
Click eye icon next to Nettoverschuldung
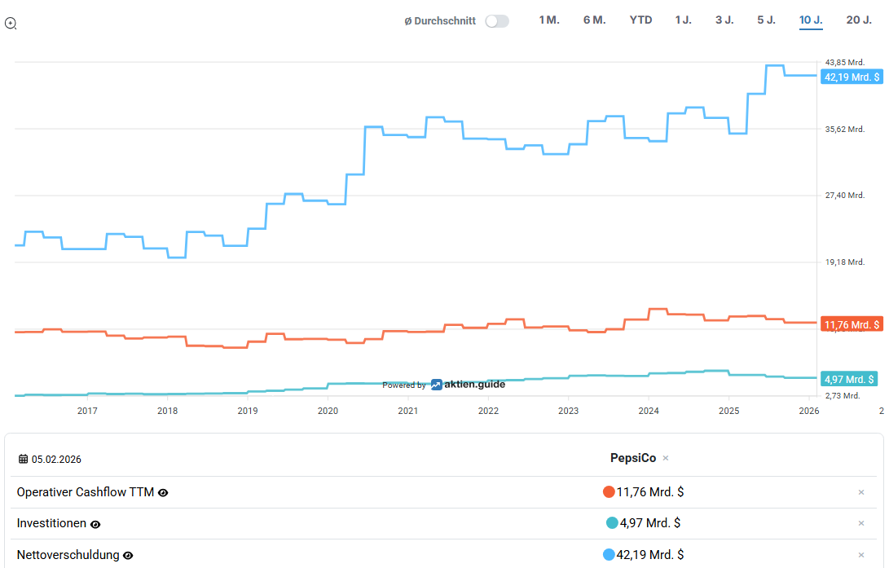coord(128,556)
